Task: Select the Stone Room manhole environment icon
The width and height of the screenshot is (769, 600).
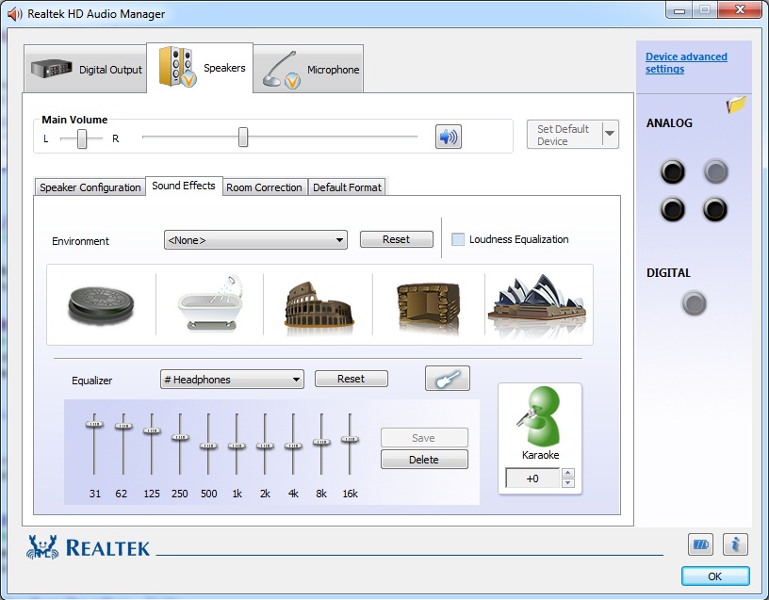Action: tap(101, 305)
